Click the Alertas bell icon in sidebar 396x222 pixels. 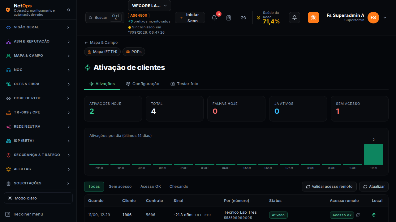pyautogui.click(x=9, y=169)
